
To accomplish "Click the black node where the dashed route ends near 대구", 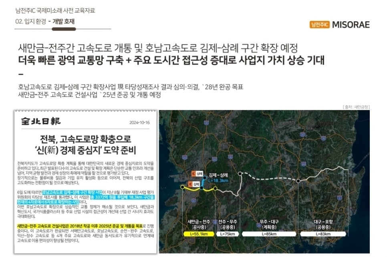I will [x=298, y=181].
